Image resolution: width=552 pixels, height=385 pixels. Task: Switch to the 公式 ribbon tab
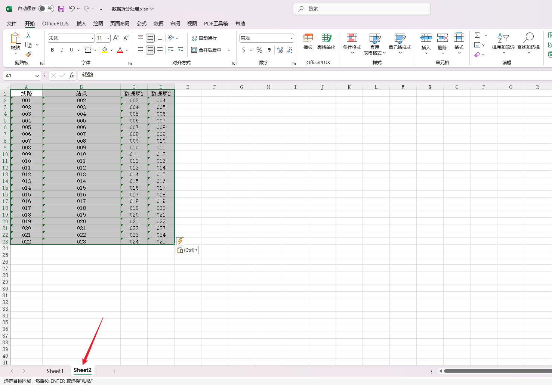click(142, 24)
